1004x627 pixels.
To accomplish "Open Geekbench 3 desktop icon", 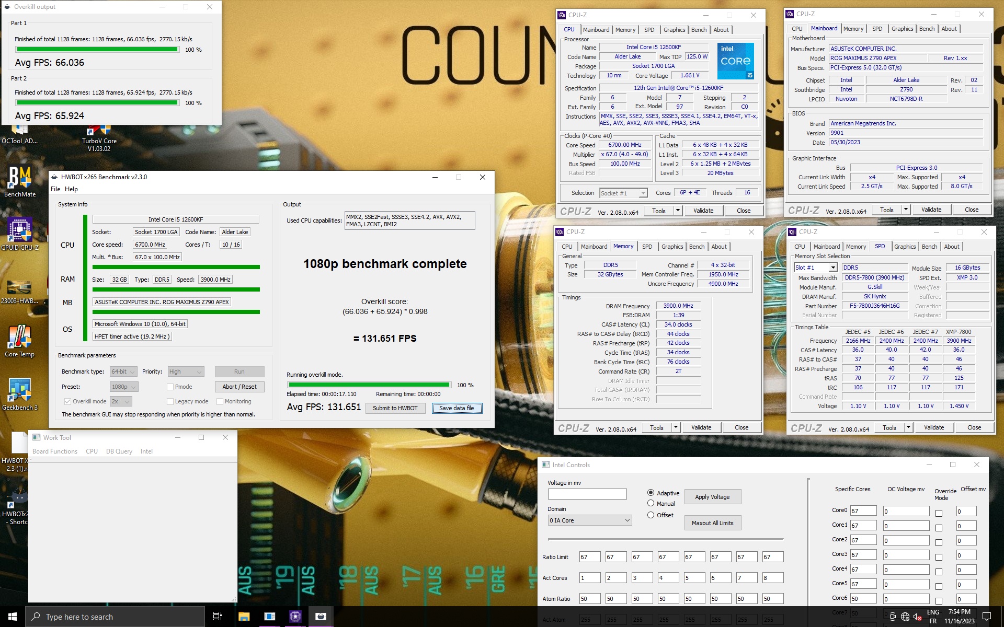I will (20, 394).
